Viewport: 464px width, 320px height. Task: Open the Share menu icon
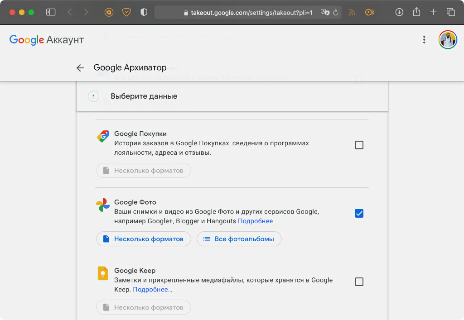(416, 12)
